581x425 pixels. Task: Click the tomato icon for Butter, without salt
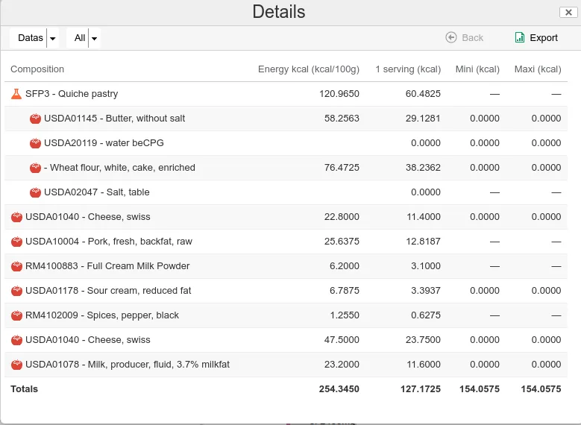pyautogui.click(x=35, y=119)
